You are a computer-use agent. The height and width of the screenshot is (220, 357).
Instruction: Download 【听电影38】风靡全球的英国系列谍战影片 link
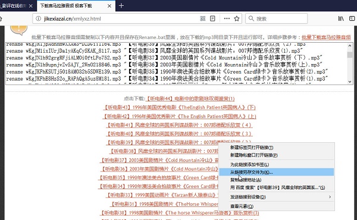tap(164, 151)
